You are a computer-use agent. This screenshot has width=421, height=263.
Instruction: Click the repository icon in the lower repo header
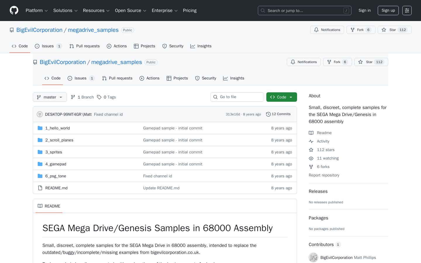(x=35, y=62)
